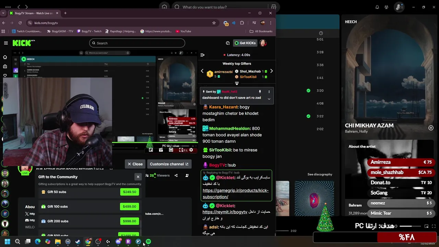Buy Gift 50 subs for $249.50

pyautogui.click(x=130, y=192)
